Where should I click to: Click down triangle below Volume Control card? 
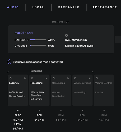104,110
